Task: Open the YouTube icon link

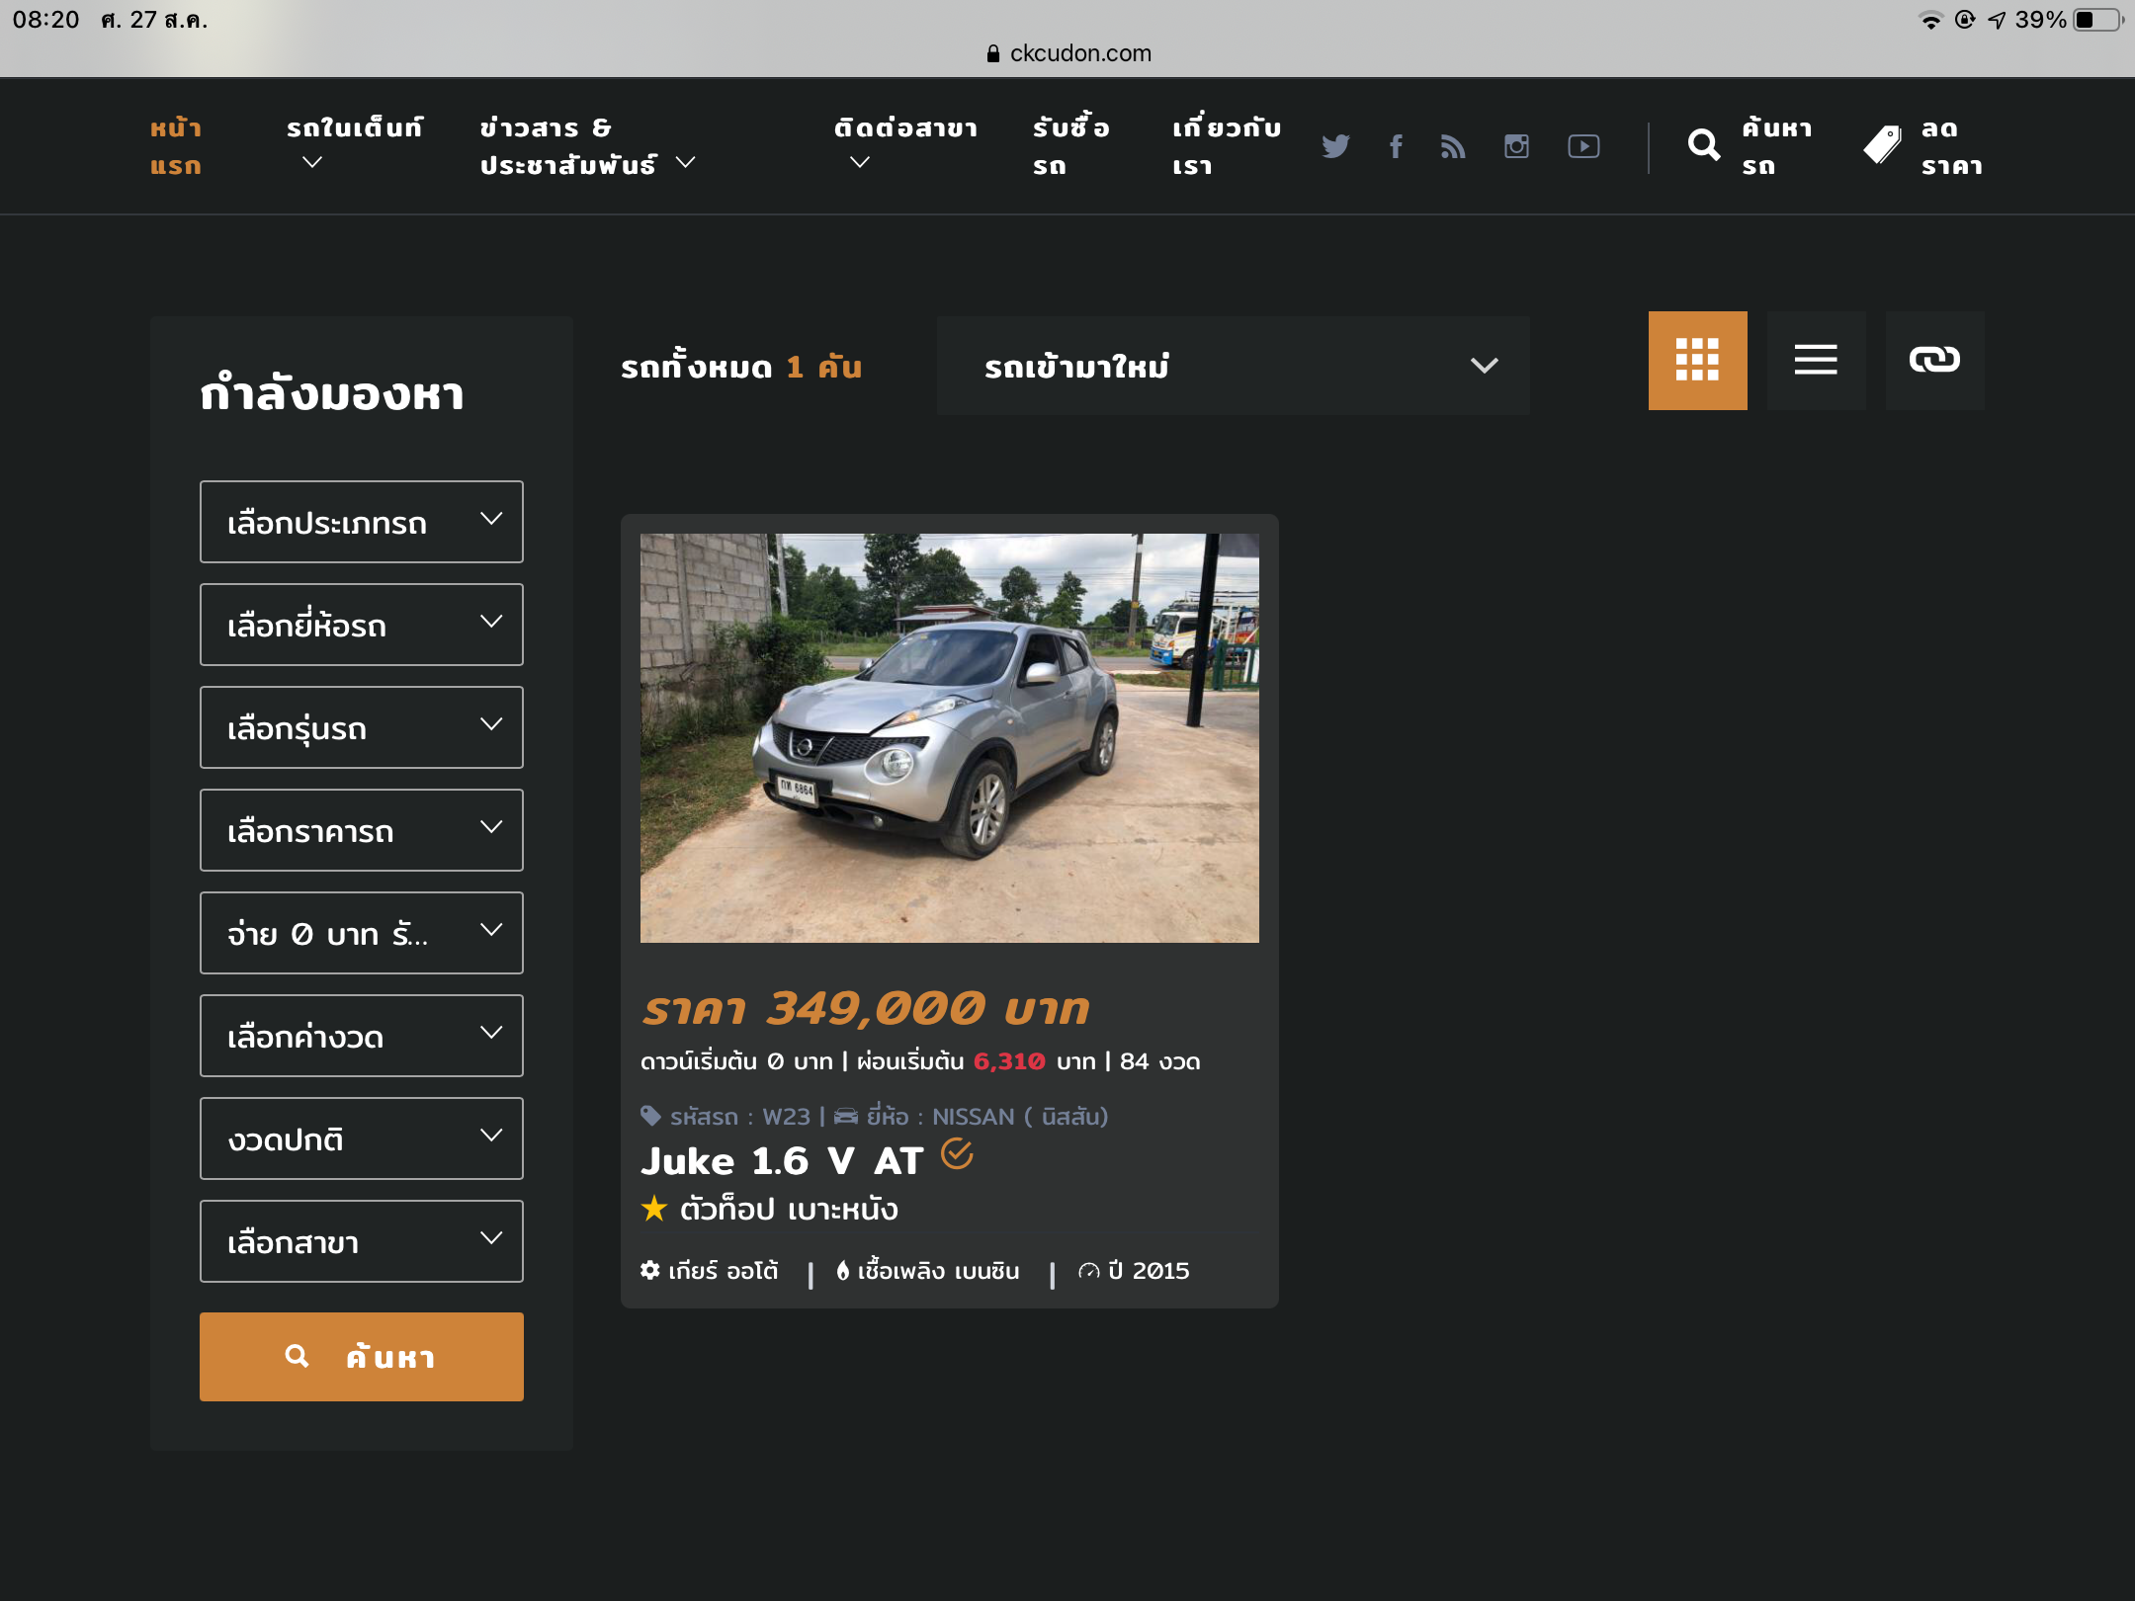Action: [1583, 146]
